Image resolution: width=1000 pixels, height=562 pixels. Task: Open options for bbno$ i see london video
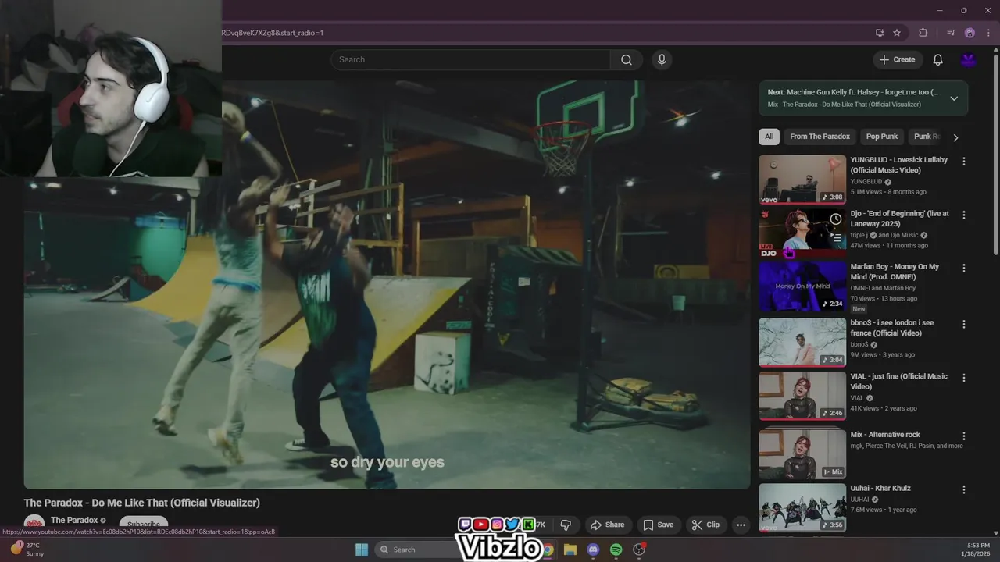[x=963, y=324]
